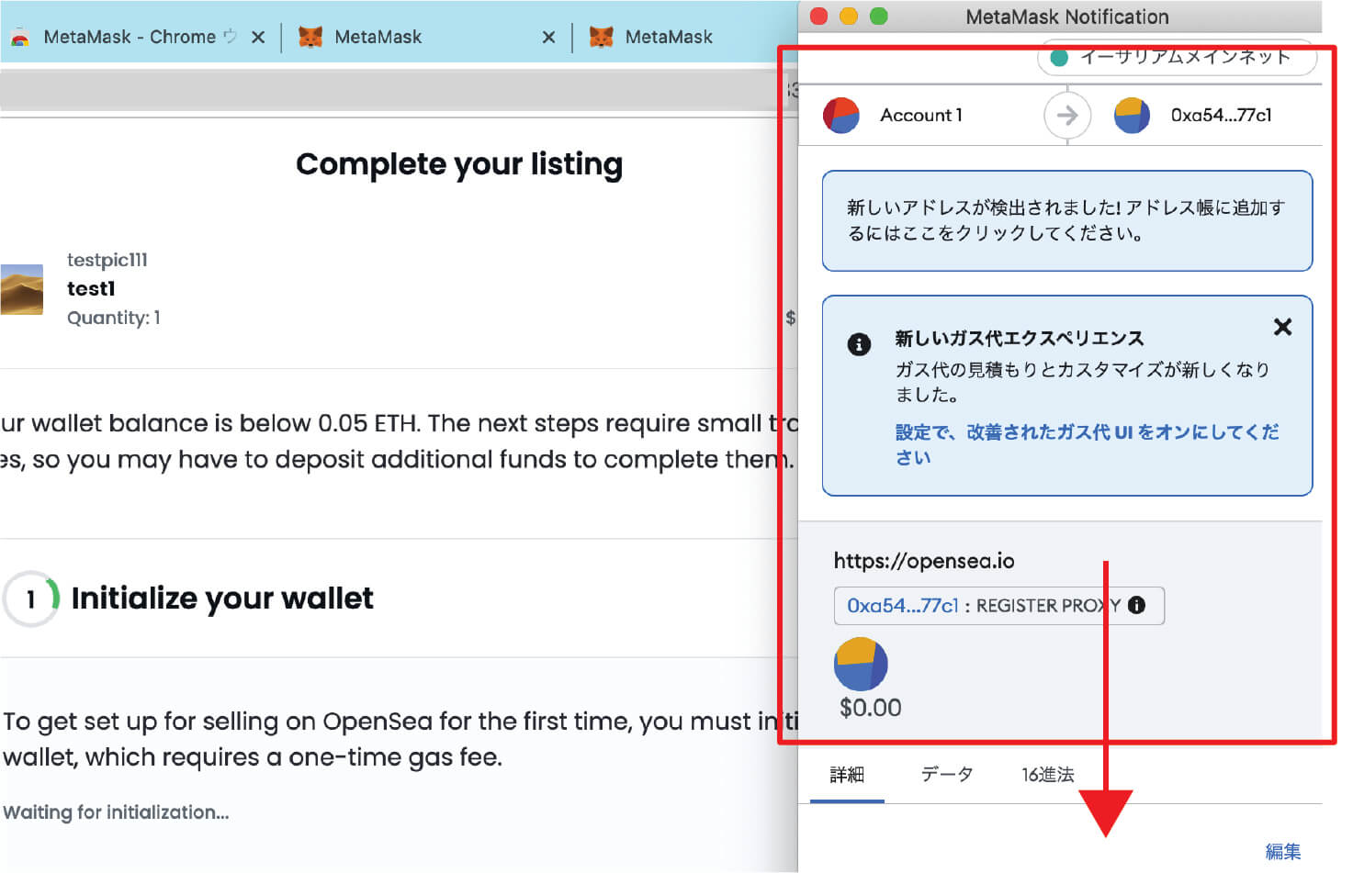Select the 詳細 tab
The height and width of the screenshot is (873, 1353).
tap(846, 775)
